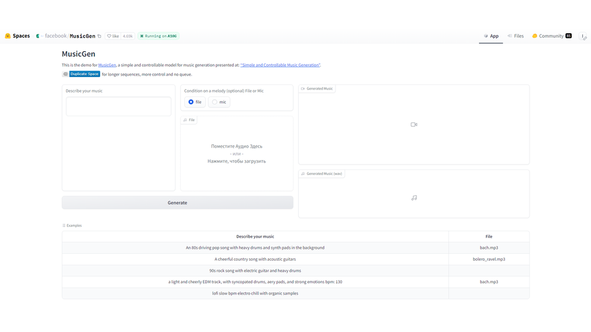Click bach.mp3 in the 80s pop row
The width and height of the screenshot is (591, 332).
(x=489, y=248)
